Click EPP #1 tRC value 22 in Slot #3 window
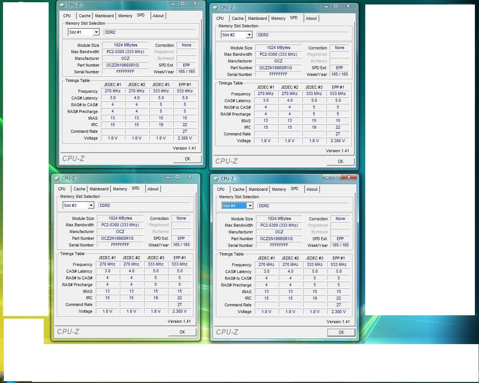479x383 pixels. (180, 298)
